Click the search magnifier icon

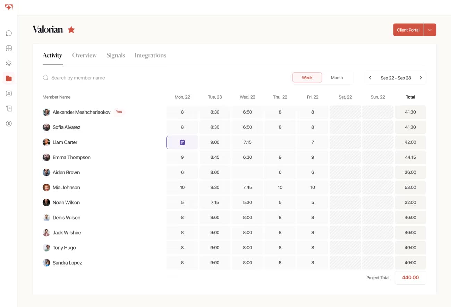click(x=45, y=78)
